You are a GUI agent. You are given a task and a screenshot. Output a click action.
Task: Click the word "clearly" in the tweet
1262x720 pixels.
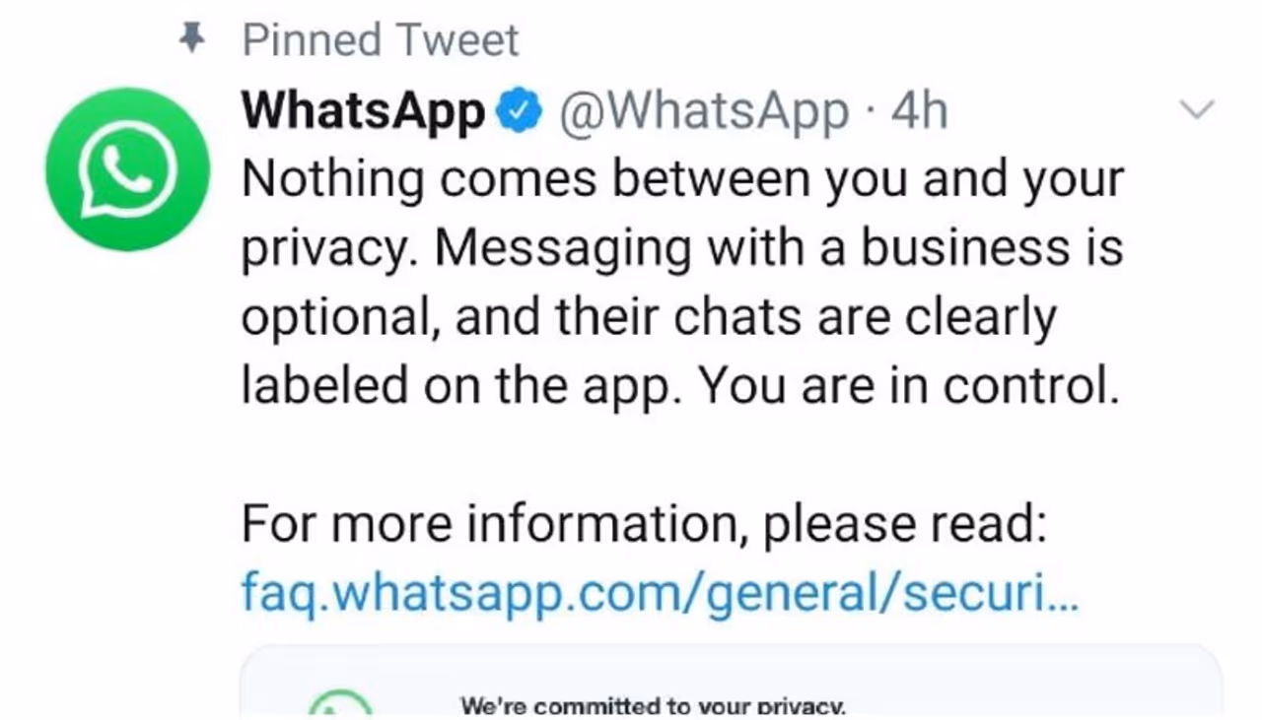tap(978, 318)
